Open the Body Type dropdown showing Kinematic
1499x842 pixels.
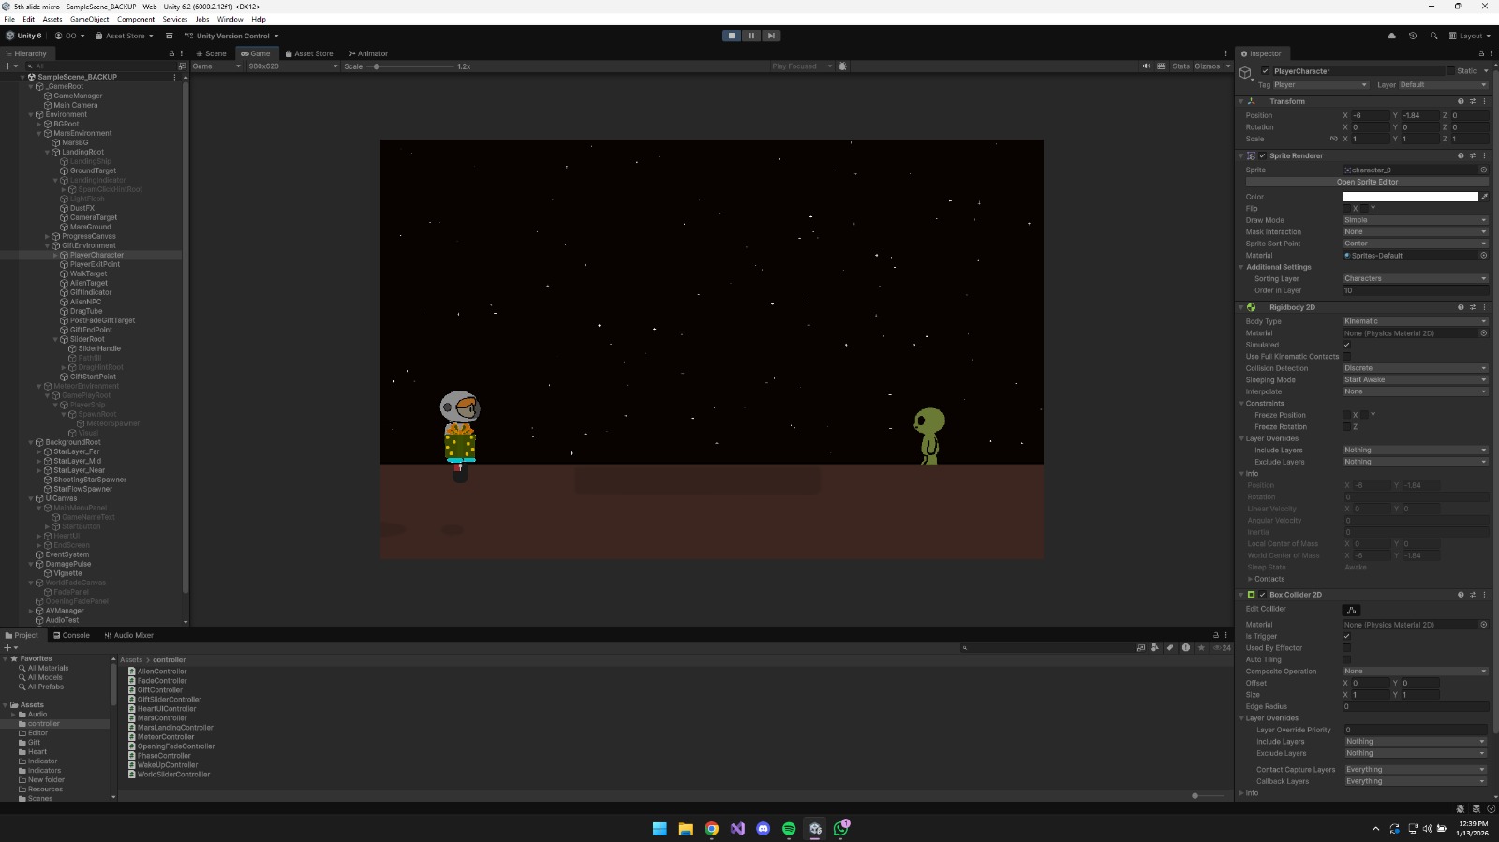(x=1415, y=321)
